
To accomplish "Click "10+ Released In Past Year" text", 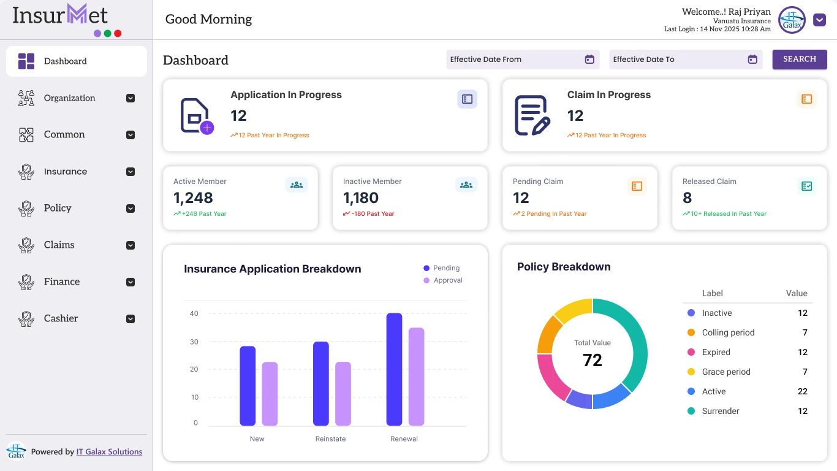I will coord(729,214).
